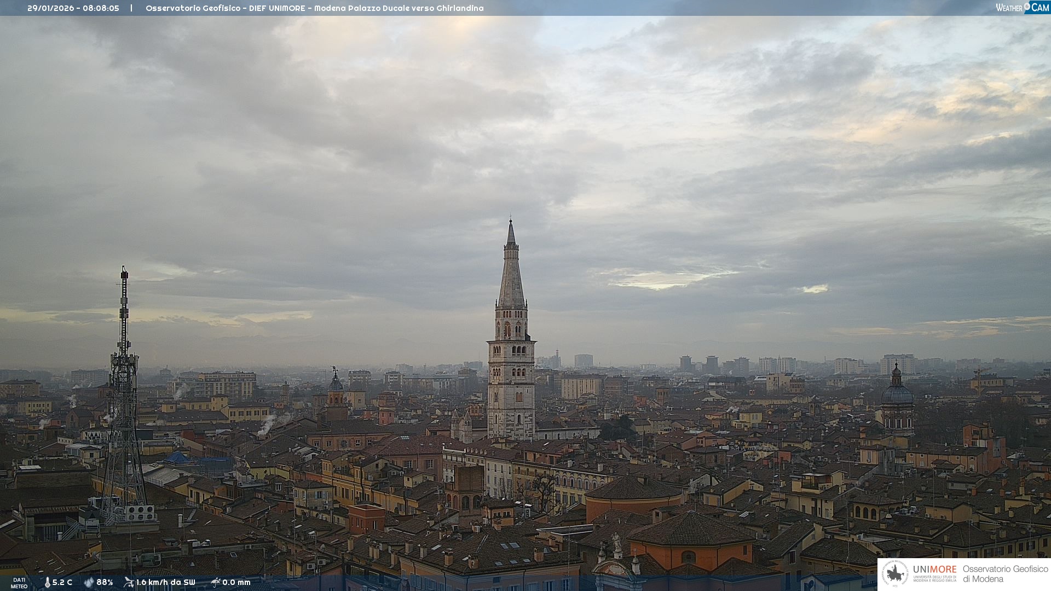Click the camera lens icon in WeatherCam logo
This screenshot has width=1051, height=591.
point(1027,7)
